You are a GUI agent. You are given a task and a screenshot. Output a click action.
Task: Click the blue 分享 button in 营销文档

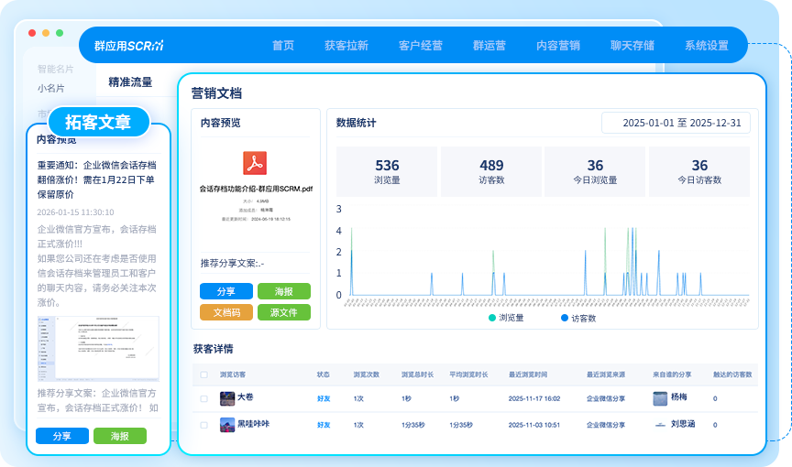226,291
